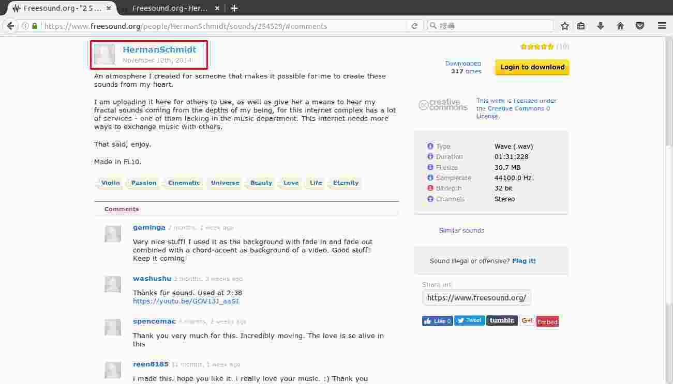673x384 pixels.
Task: Click the info icon beside Bitdepth
Action: point(430,188)
